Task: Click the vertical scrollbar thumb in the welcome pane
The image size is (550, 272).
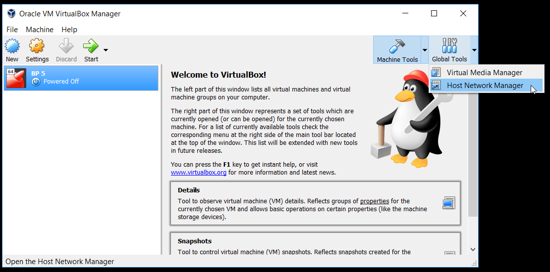Action: point(473,141)
